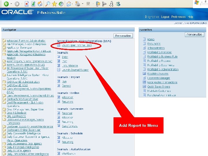Viewport: 208px width, 156px height.
Task: Open Help from the header
Action: (190, 17)
